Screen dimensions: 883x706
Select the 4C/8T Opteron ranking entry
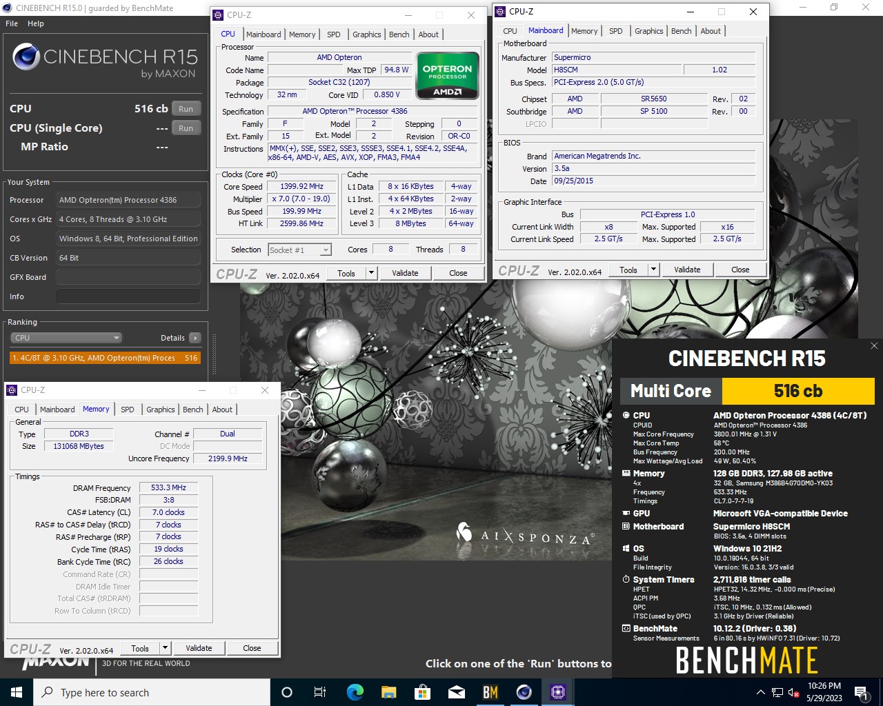(x=105, y=358)
